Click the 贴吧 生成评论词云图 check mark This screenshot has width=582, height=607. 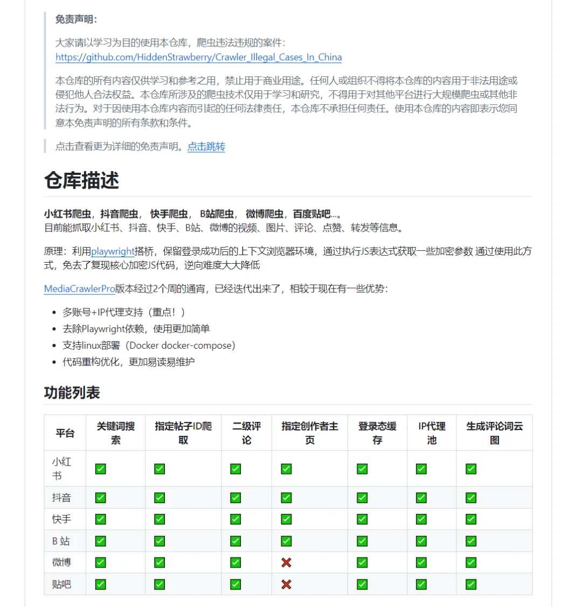coord(471,584)
